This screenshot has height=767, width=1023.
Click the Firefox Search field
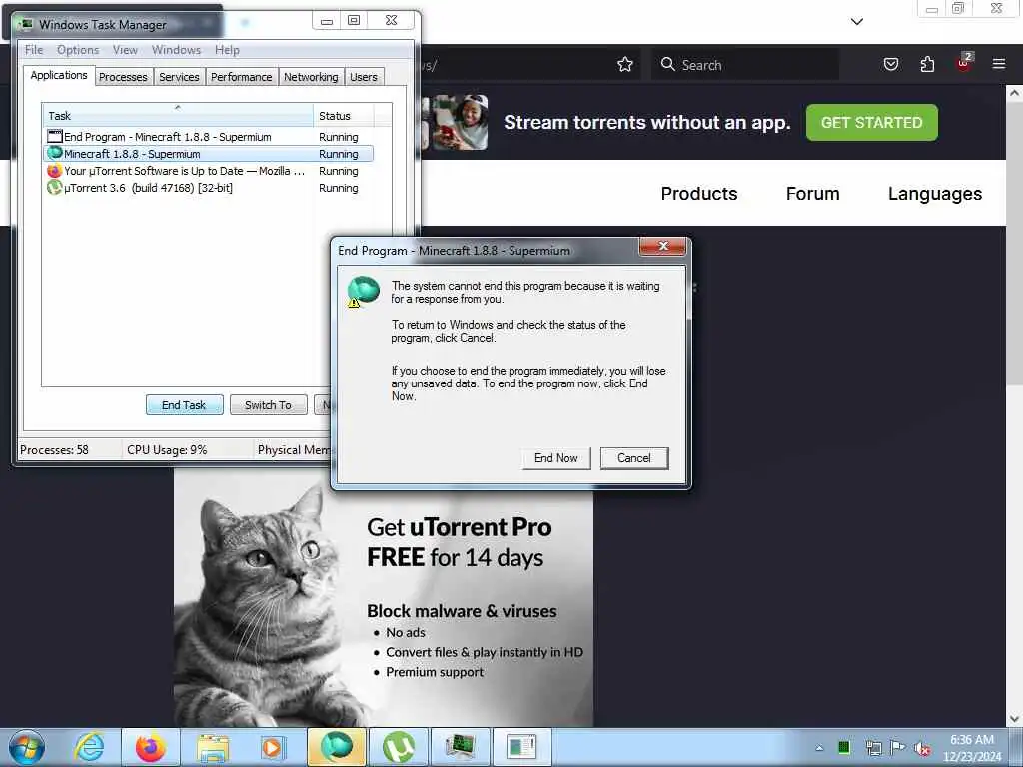tap(745, 65)
